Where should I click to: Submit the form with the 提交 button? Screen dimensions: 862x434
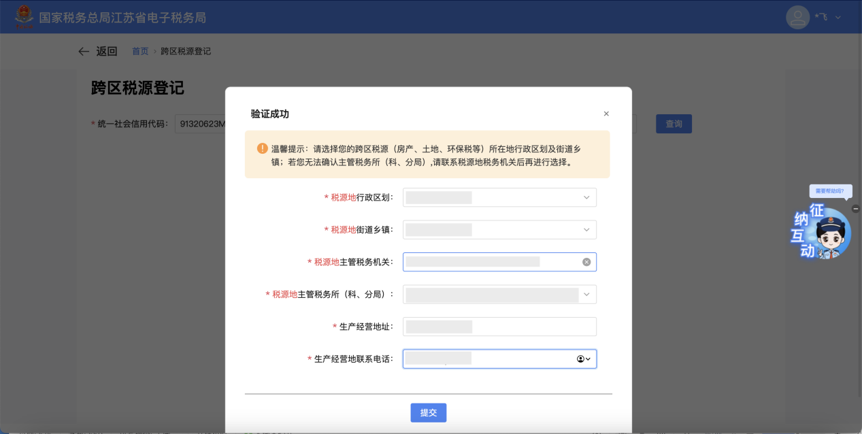pyautogui.click(x=428, y=413)
